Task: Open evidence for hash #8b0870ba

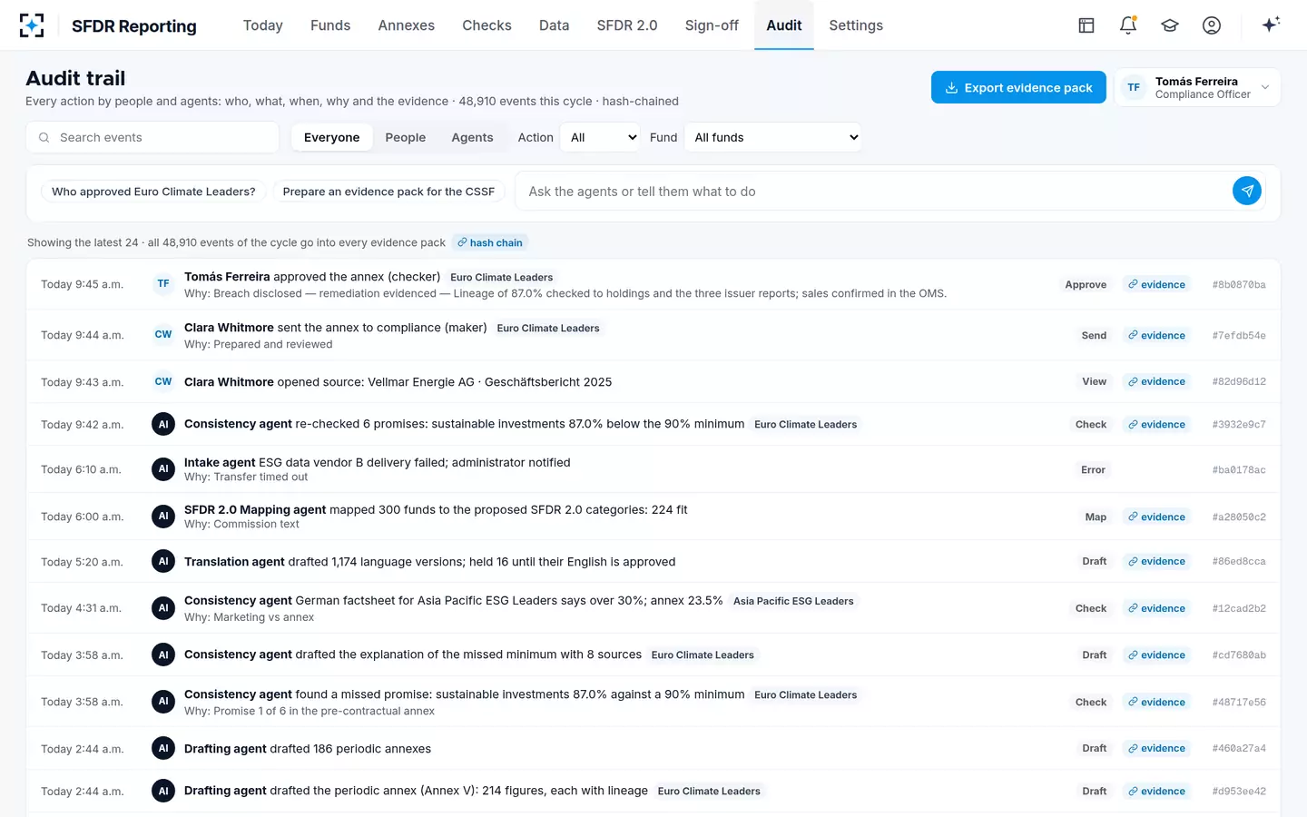Action: click(x=1157, y=285)
